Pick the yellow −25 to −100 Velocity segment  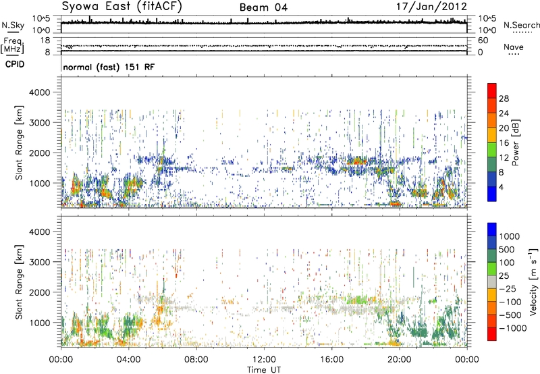[x=492, y=295]
